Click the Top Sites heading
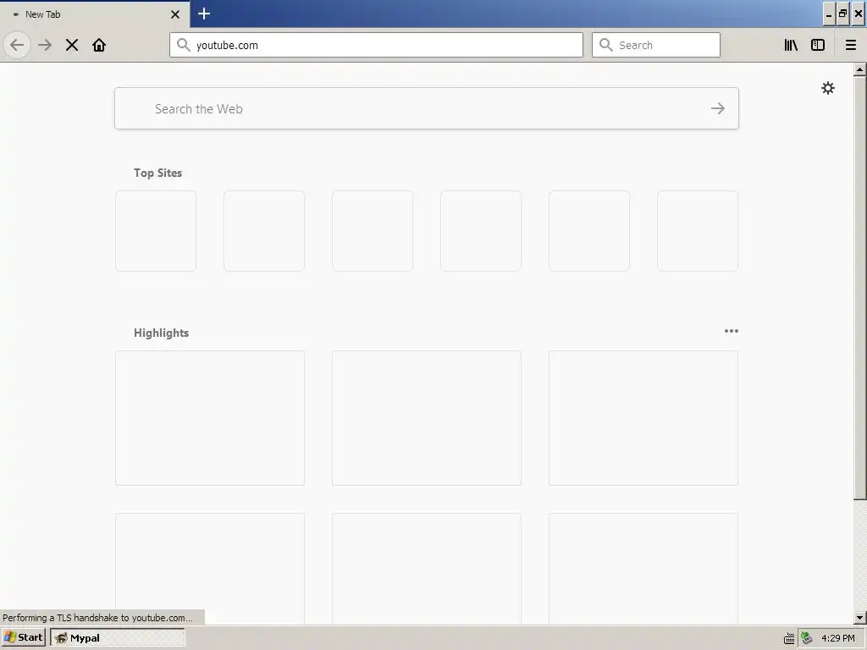Screen dimensions: 867x650 tap(157, 173)
